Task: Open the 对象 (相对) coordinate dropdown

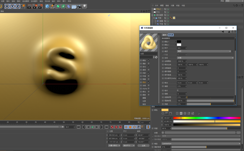Action: point(114,146)
